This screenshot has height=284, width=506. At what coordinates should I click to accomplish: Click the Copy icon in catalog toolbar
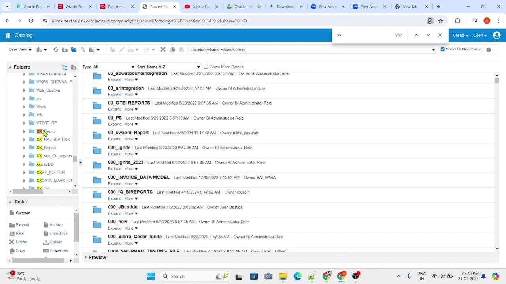[x=172, y=50]
